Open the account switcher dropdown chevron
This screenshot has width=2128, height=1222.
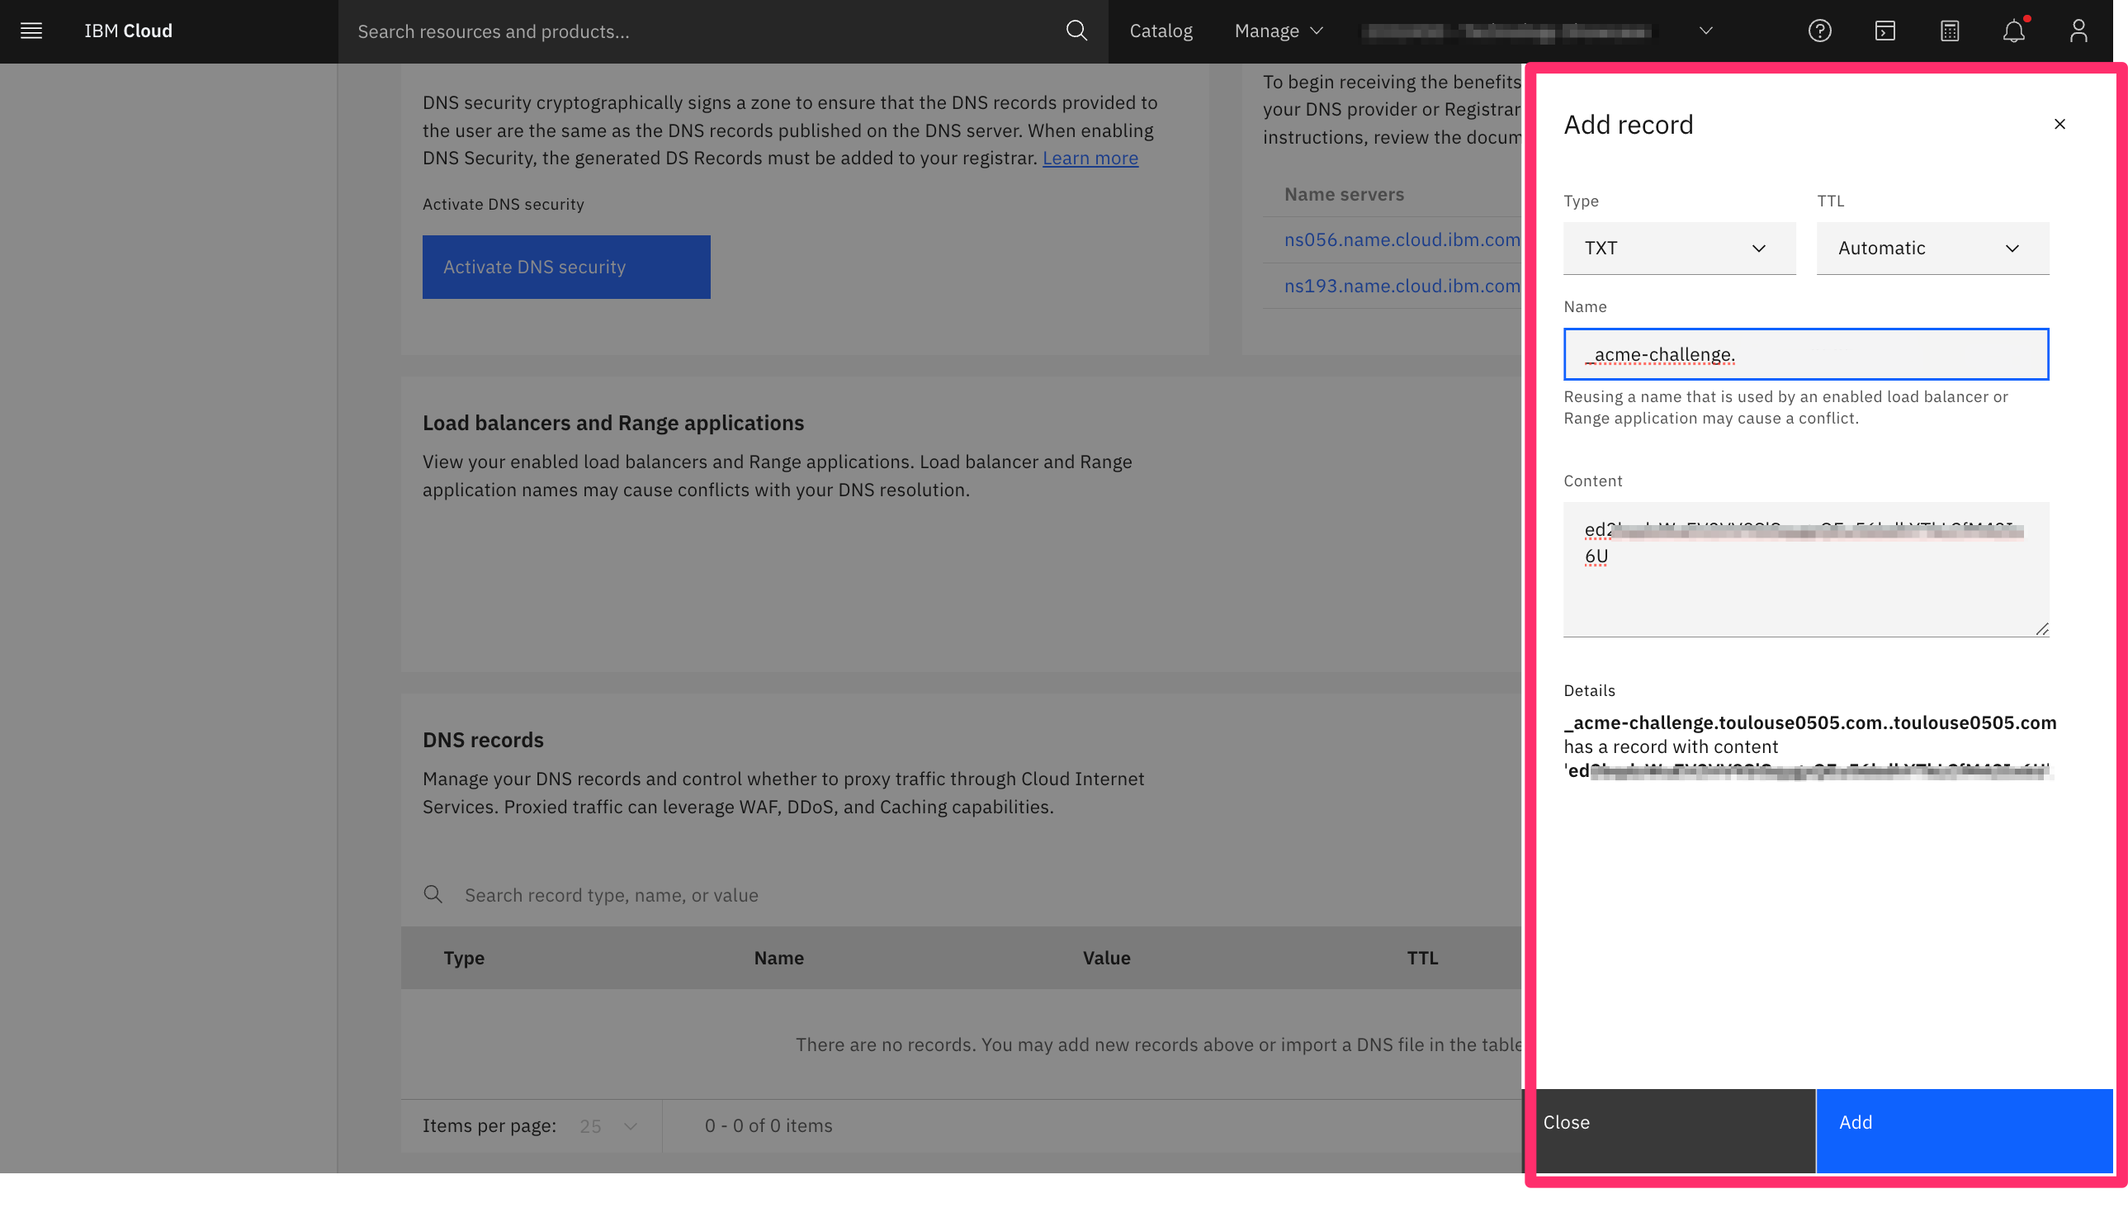(x=1705, y=31)
